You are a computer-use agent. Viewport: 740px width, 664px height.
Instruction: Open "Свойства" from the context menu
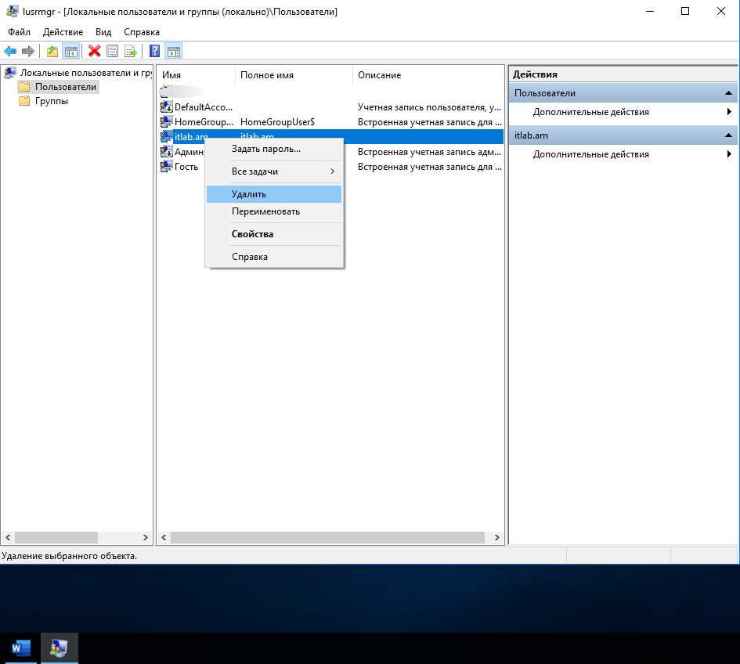click(x=252, y=234)
